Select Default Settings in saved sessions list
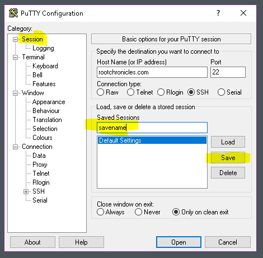263x258 pixels. (x=152, y=140)
